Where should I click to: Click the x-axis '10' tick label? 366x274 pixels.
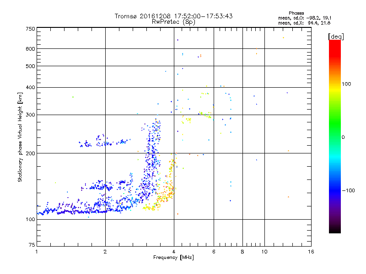point(264,252)
